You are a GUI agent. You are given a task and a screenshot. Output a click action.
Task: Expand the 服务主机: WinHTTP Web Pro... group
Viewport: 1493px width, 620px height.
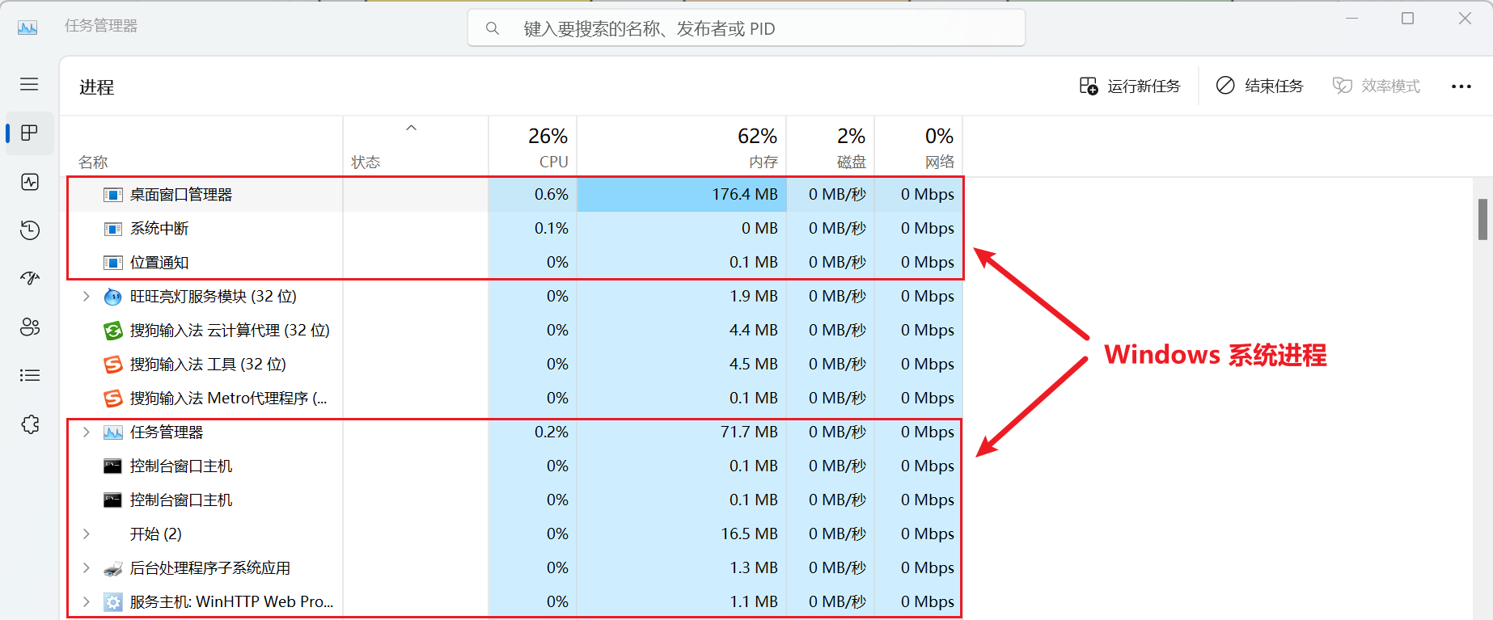pyautogui.click(x=87, y=602)
